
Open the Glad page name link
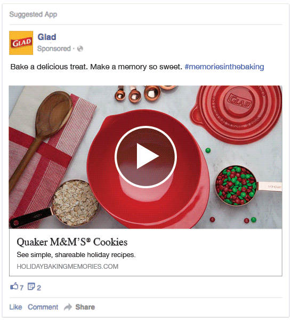tap(47, 37)
